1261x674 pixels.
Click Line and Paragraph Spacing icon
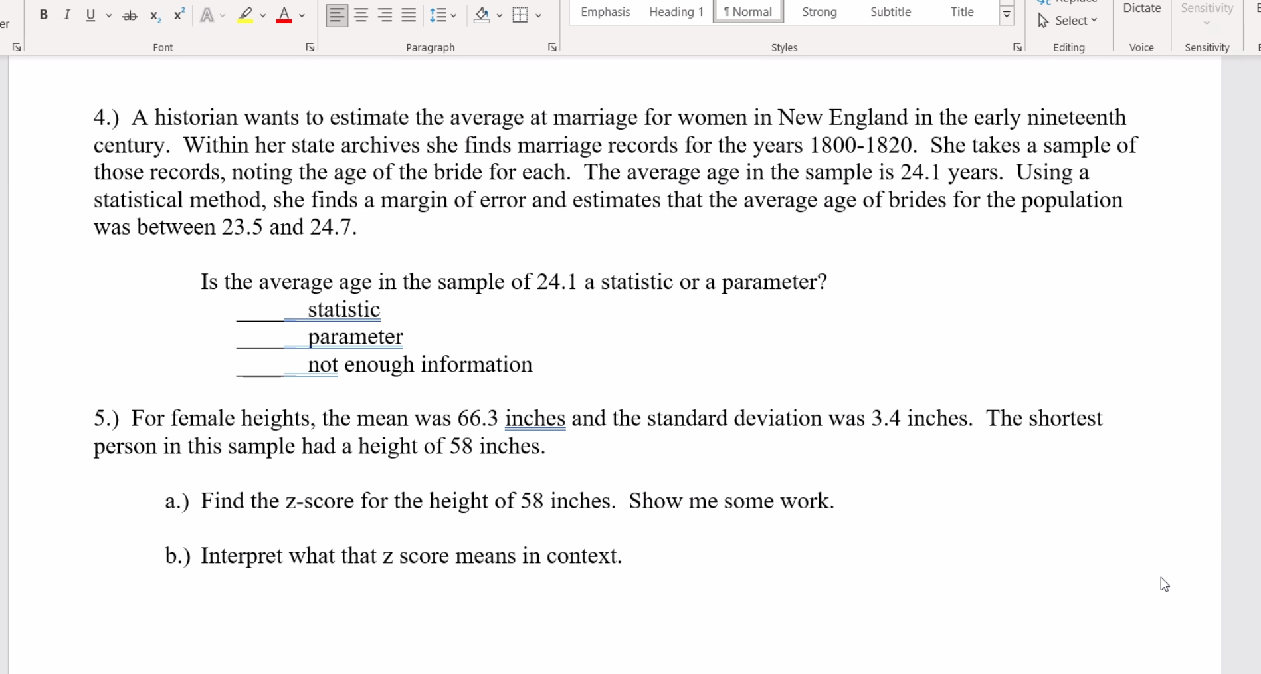(437, 15)
